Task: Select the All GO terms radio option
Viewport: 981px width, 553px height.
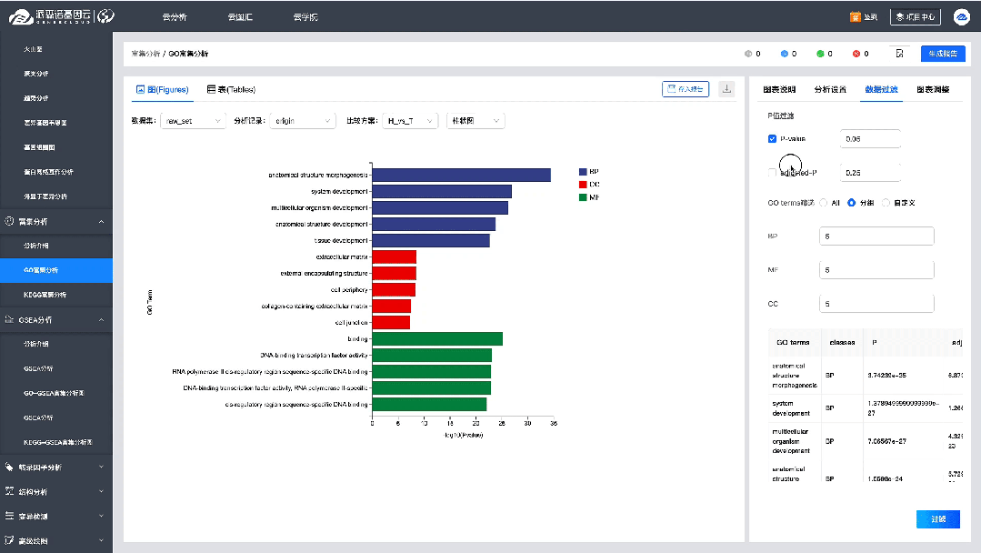Action: [x=824, y=203]
